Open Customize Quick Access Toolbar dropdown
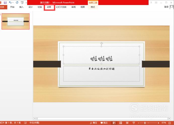 [26, 3]
